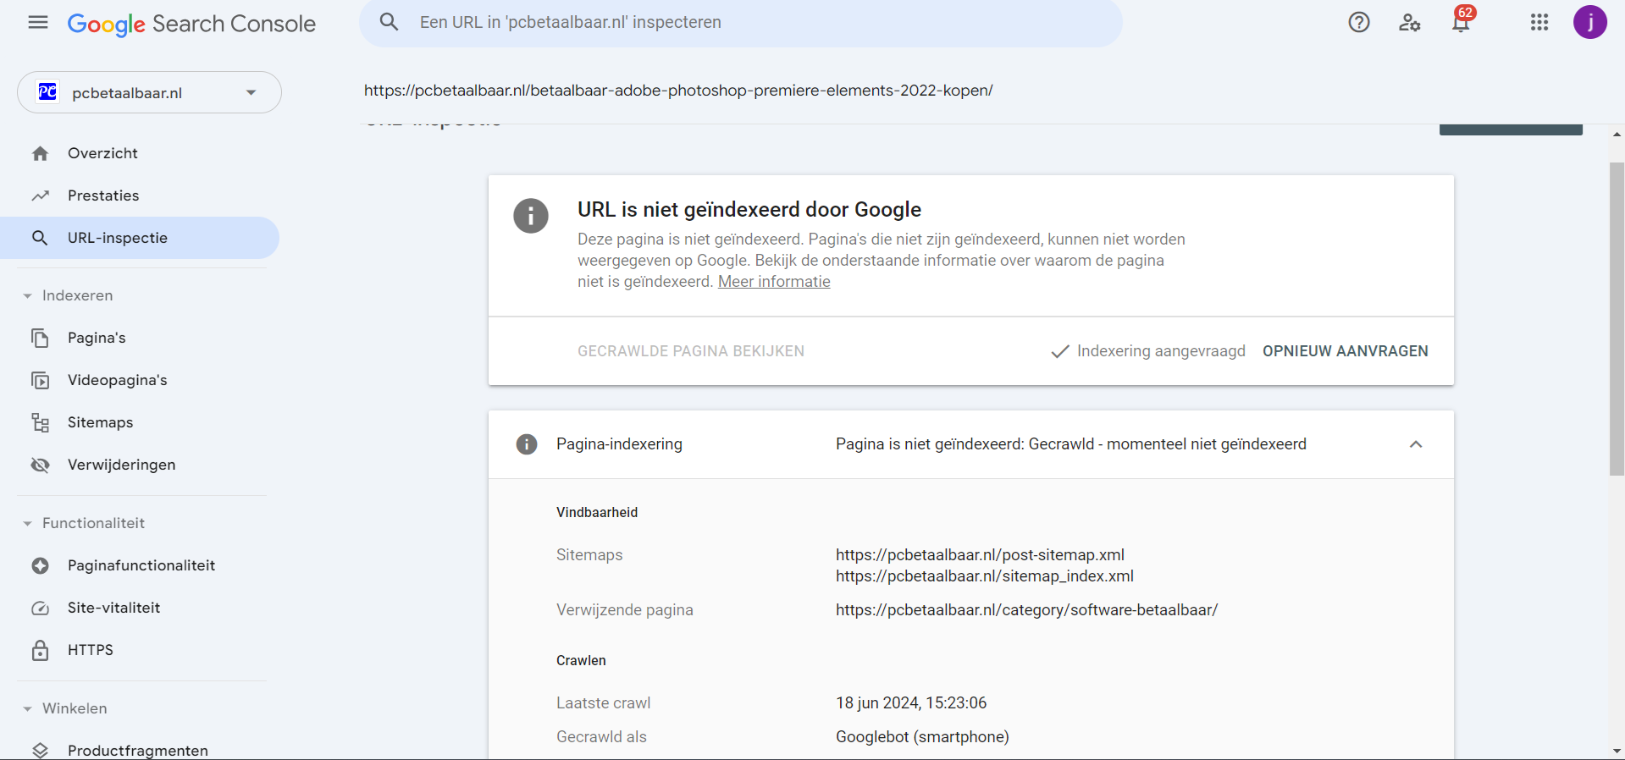This screenshot has height=760, width=1625.
Task: Follow the Meer informatie link
Action: coord(774,282)
